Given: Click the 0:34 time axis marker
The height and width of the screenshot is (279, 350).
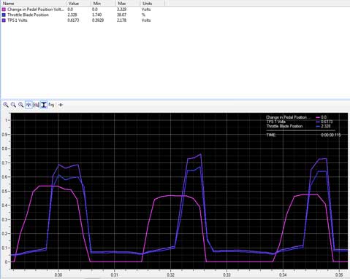Looking at the screenshot, I should (283, 275).
